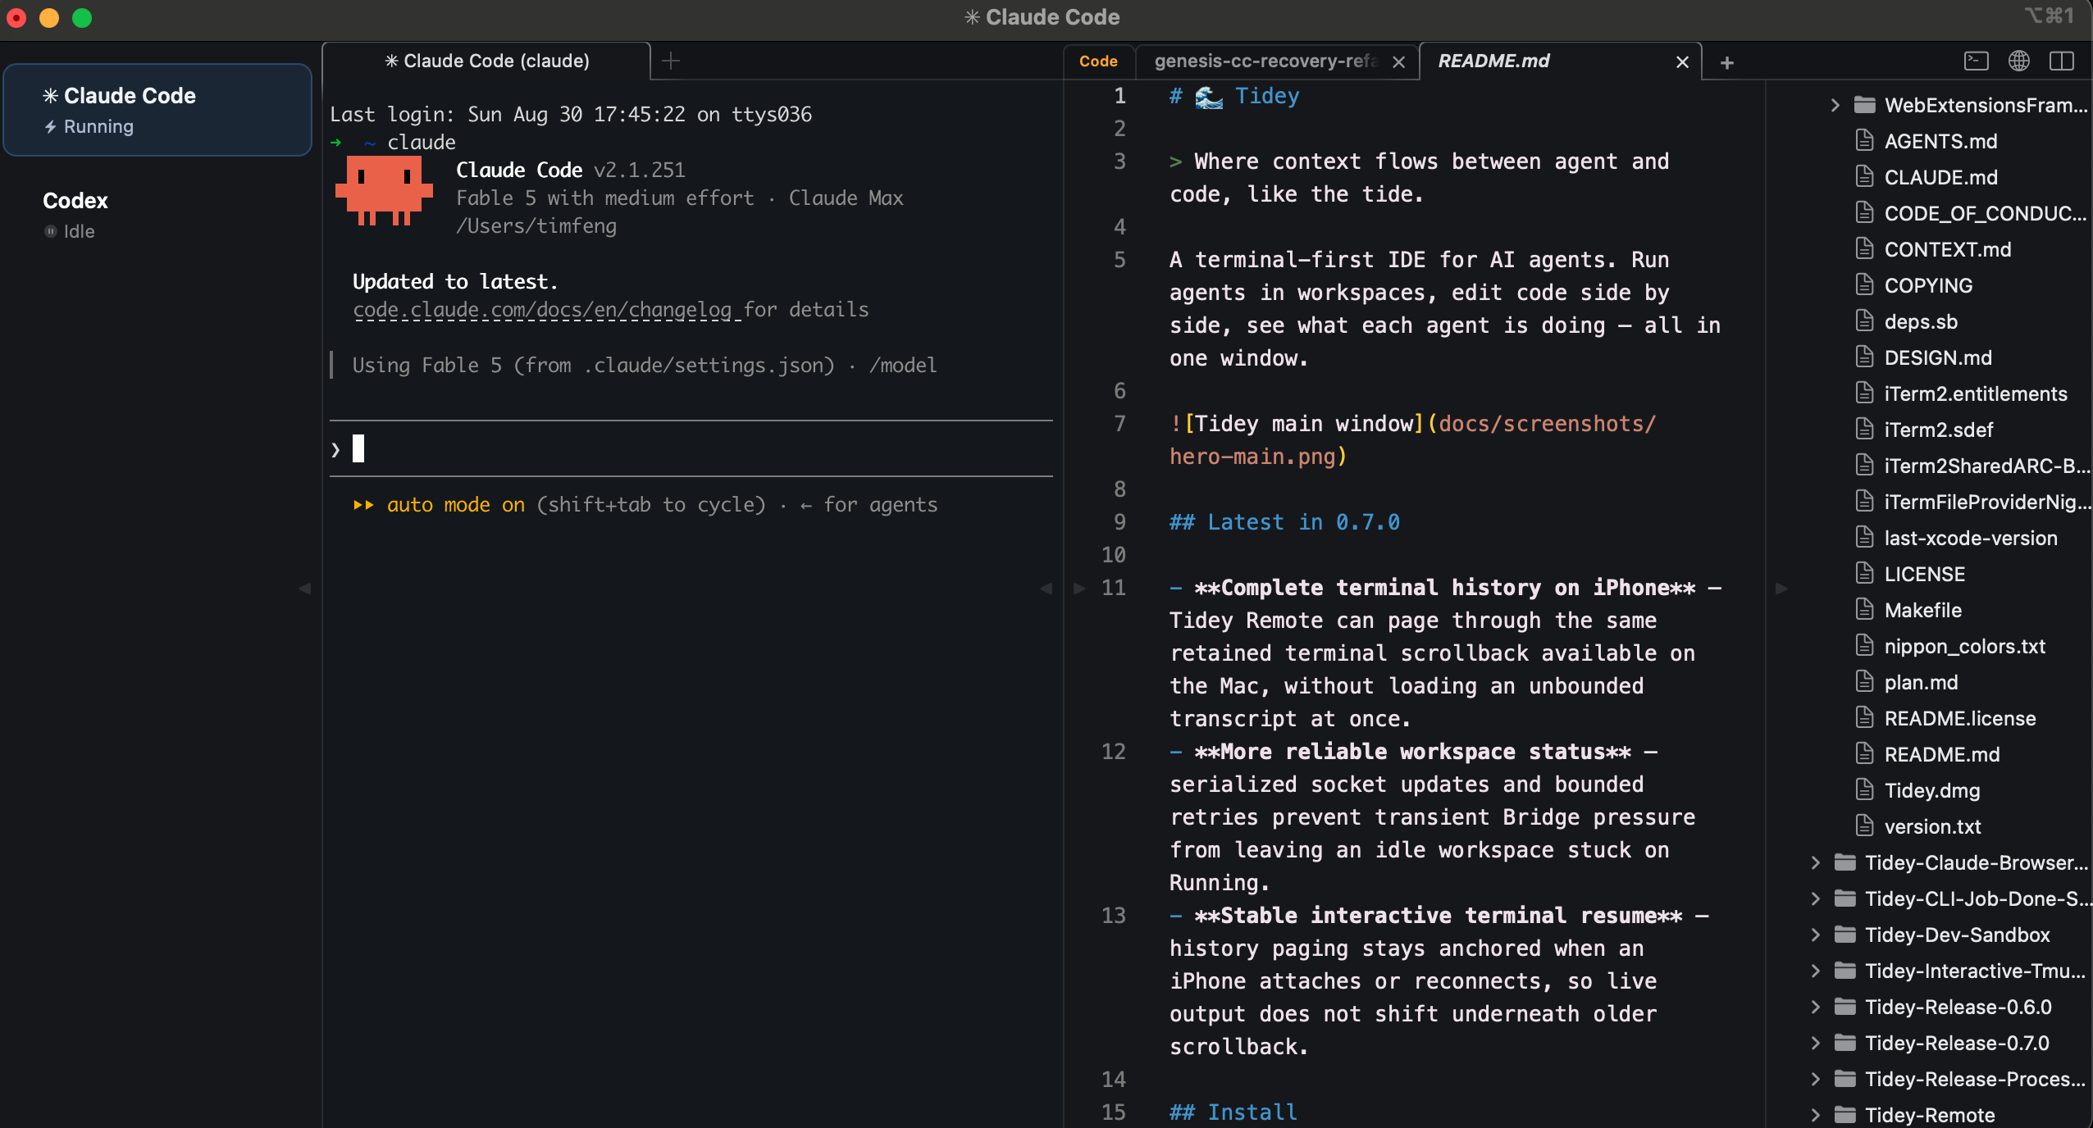Collapse the file tree with its arrow handle
Screen dimensions: 2093x1128
1781,589
